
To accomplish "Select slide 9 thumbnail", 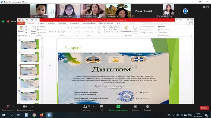I will 30,82.
